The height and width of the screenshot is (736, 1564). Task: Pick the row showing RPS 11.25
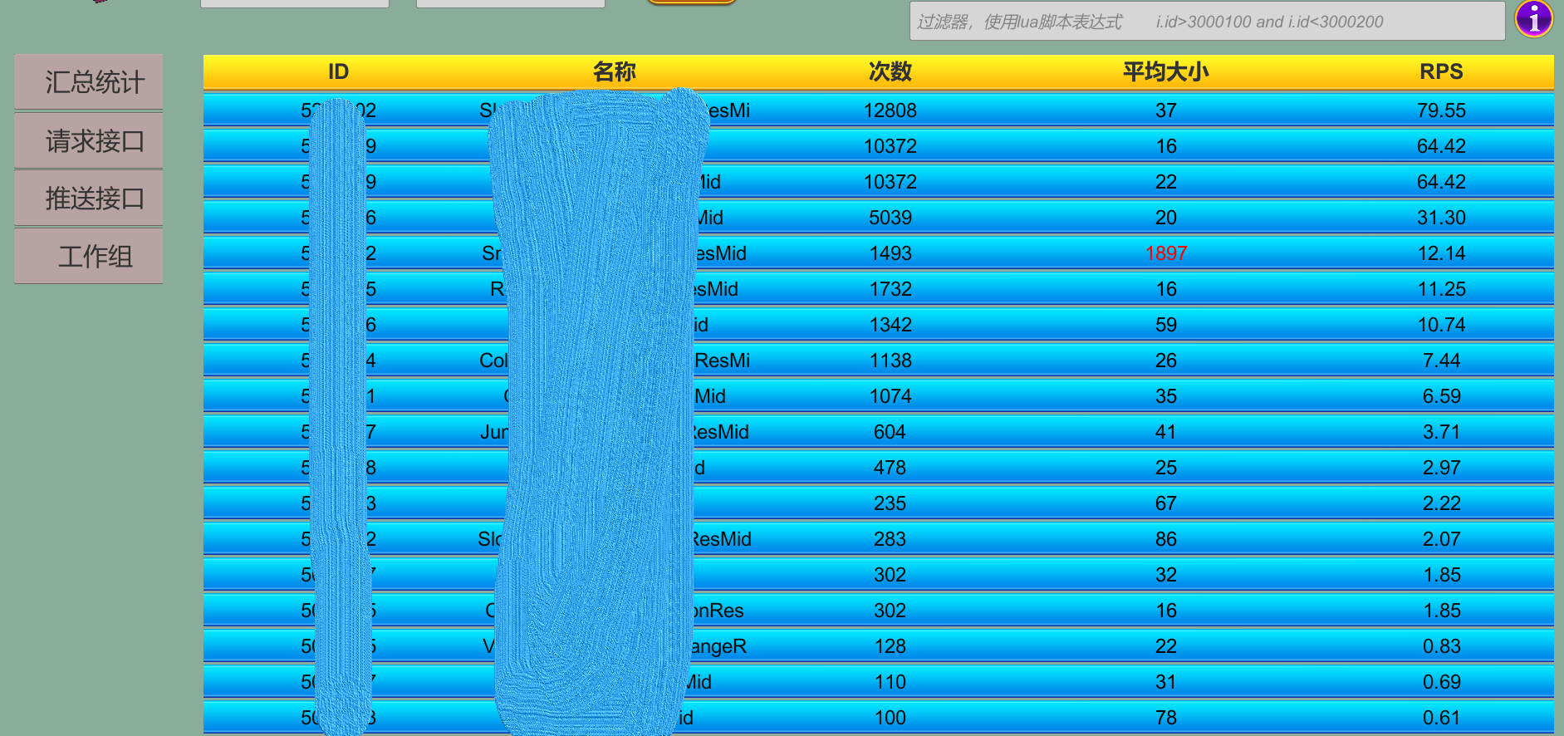(x=1441, y=289)
